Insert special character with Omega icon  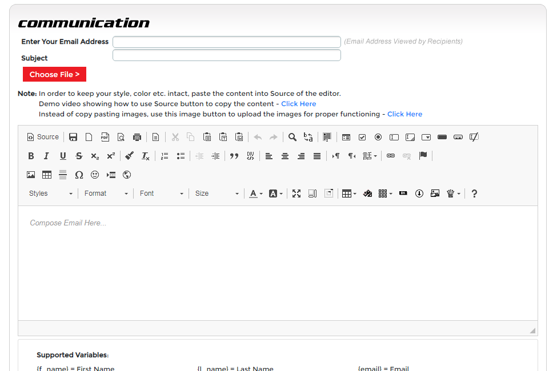[79, 175]
